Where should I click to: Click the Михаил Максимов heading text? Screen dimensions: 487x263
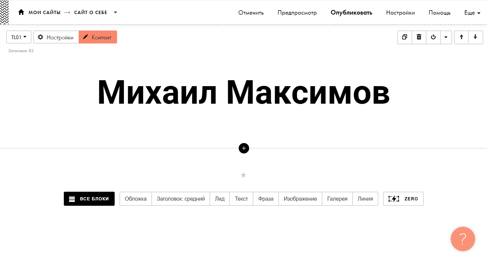click(x=243, y=92)
